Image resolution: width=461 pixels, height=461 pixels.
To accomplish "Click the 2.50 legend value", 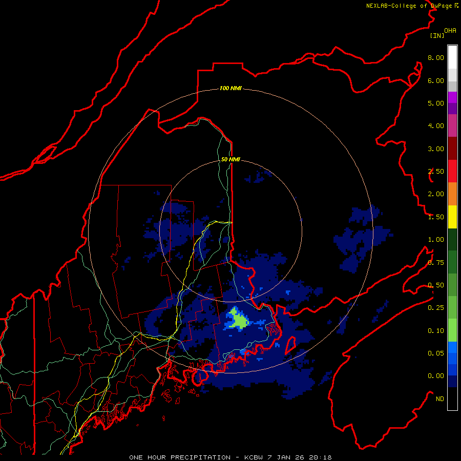I will tap(436, 172).
